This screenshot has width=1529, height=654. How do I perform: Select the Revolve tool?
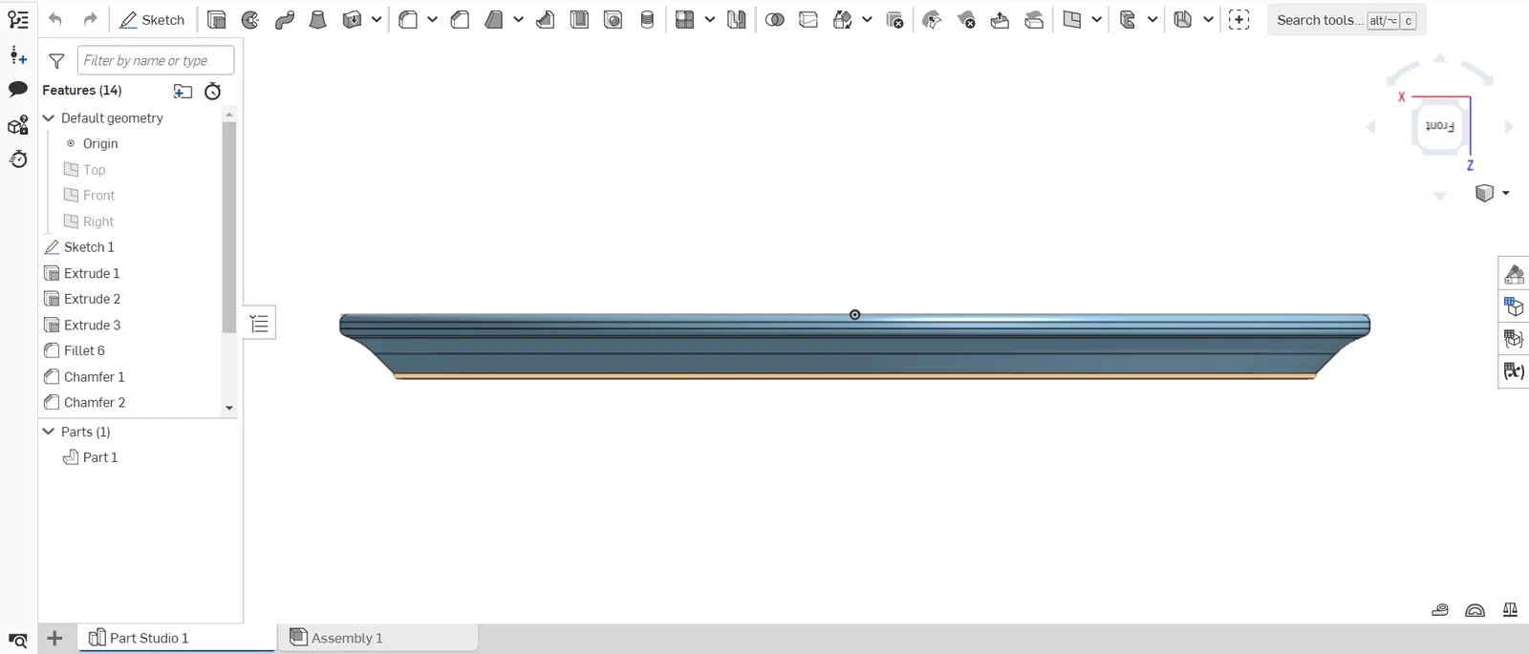click(250, 20)
